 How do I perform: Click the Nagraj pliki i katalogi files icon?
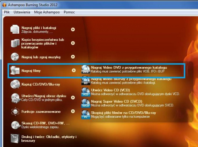[15, 29]
